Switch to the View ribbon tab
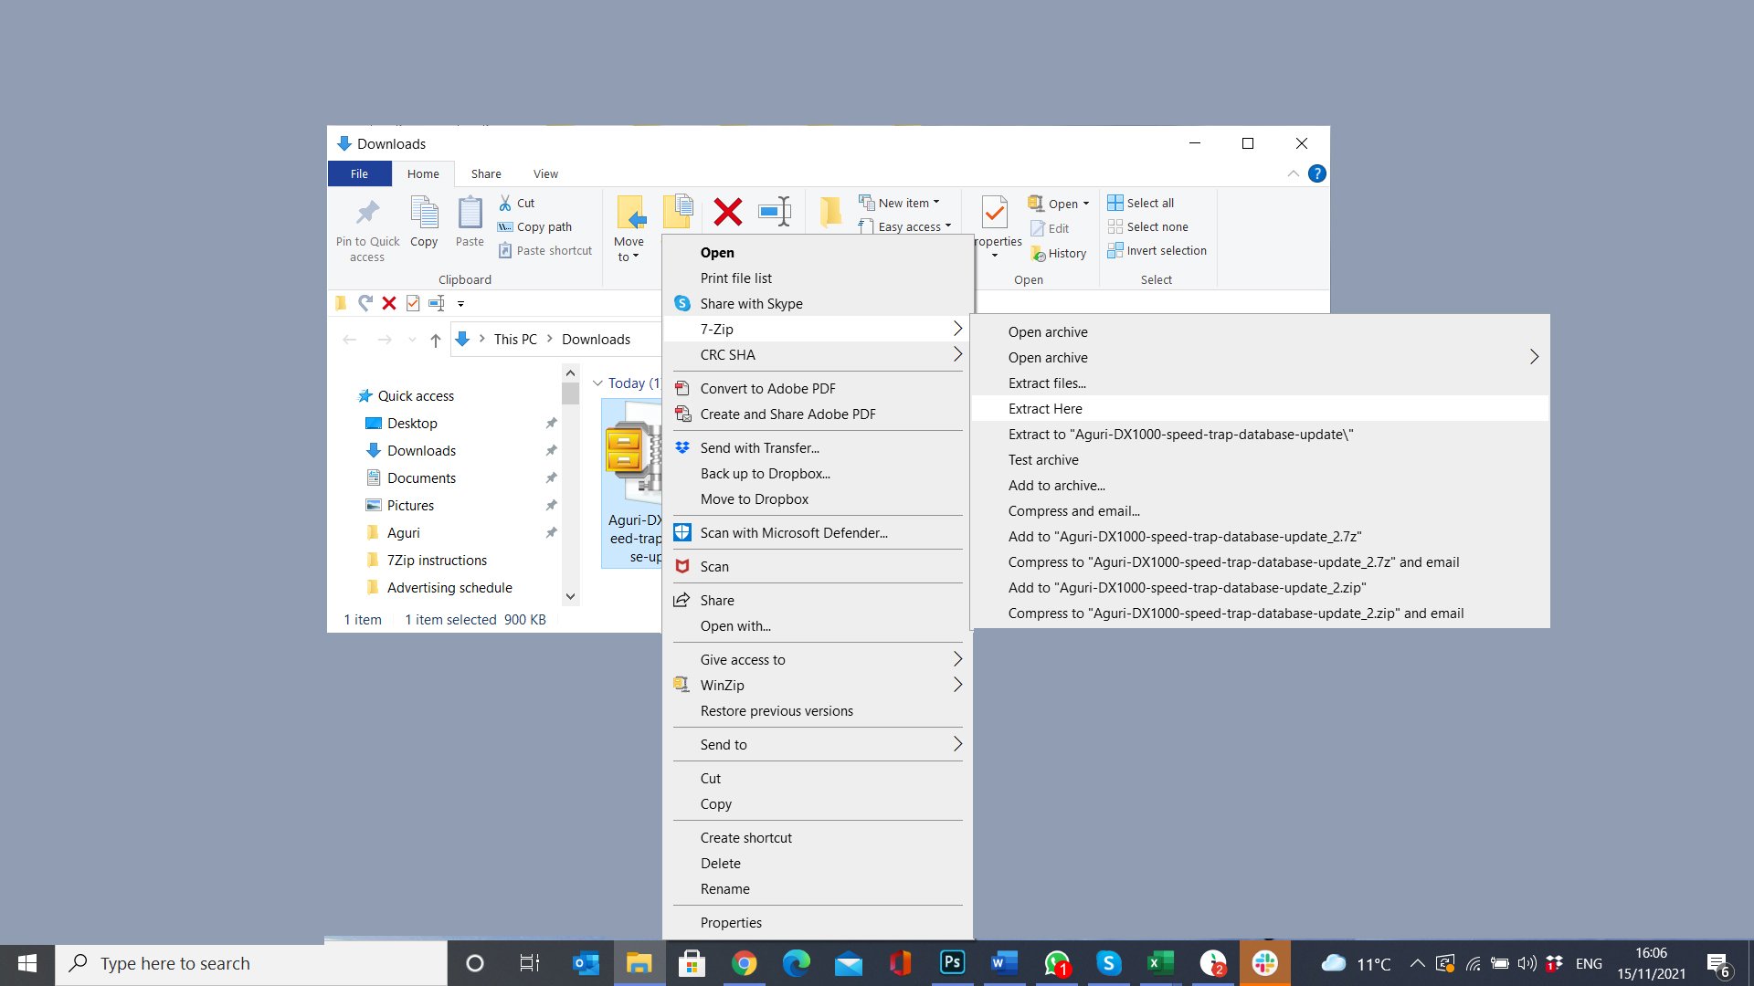This screenshot has width=1754, height=986. pyautogui.click(x=545, y=173)
